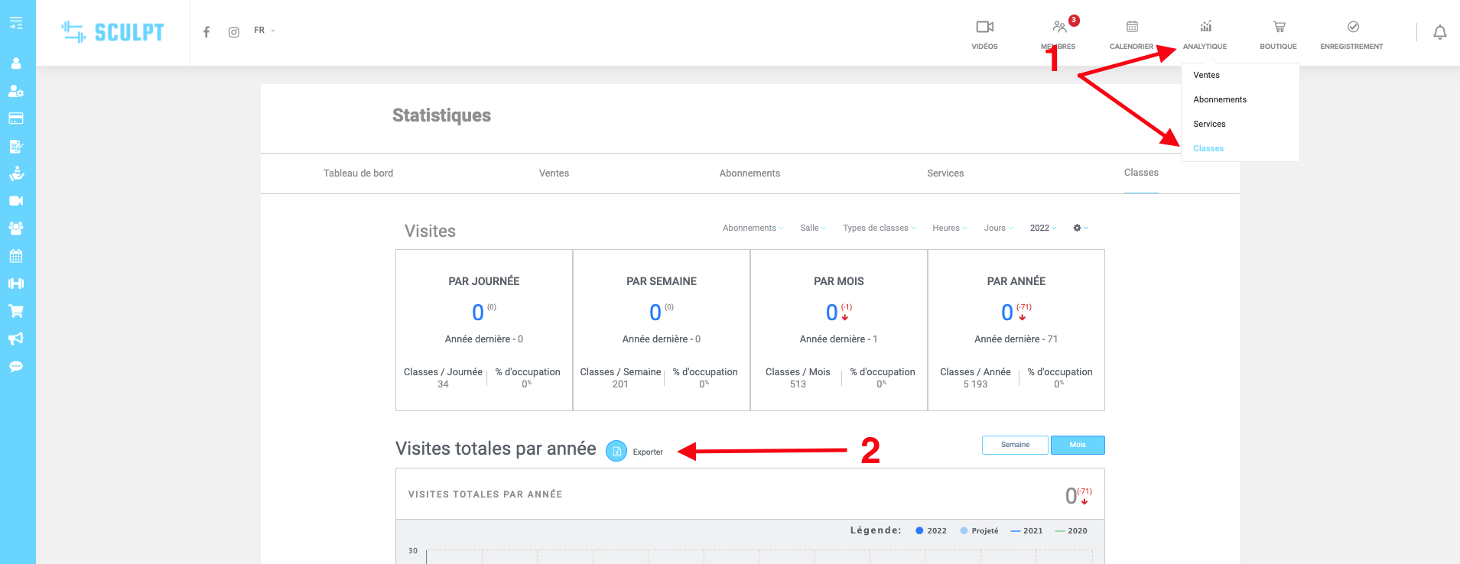Open the Enregistrement checkmark icon

[1352, 28]
